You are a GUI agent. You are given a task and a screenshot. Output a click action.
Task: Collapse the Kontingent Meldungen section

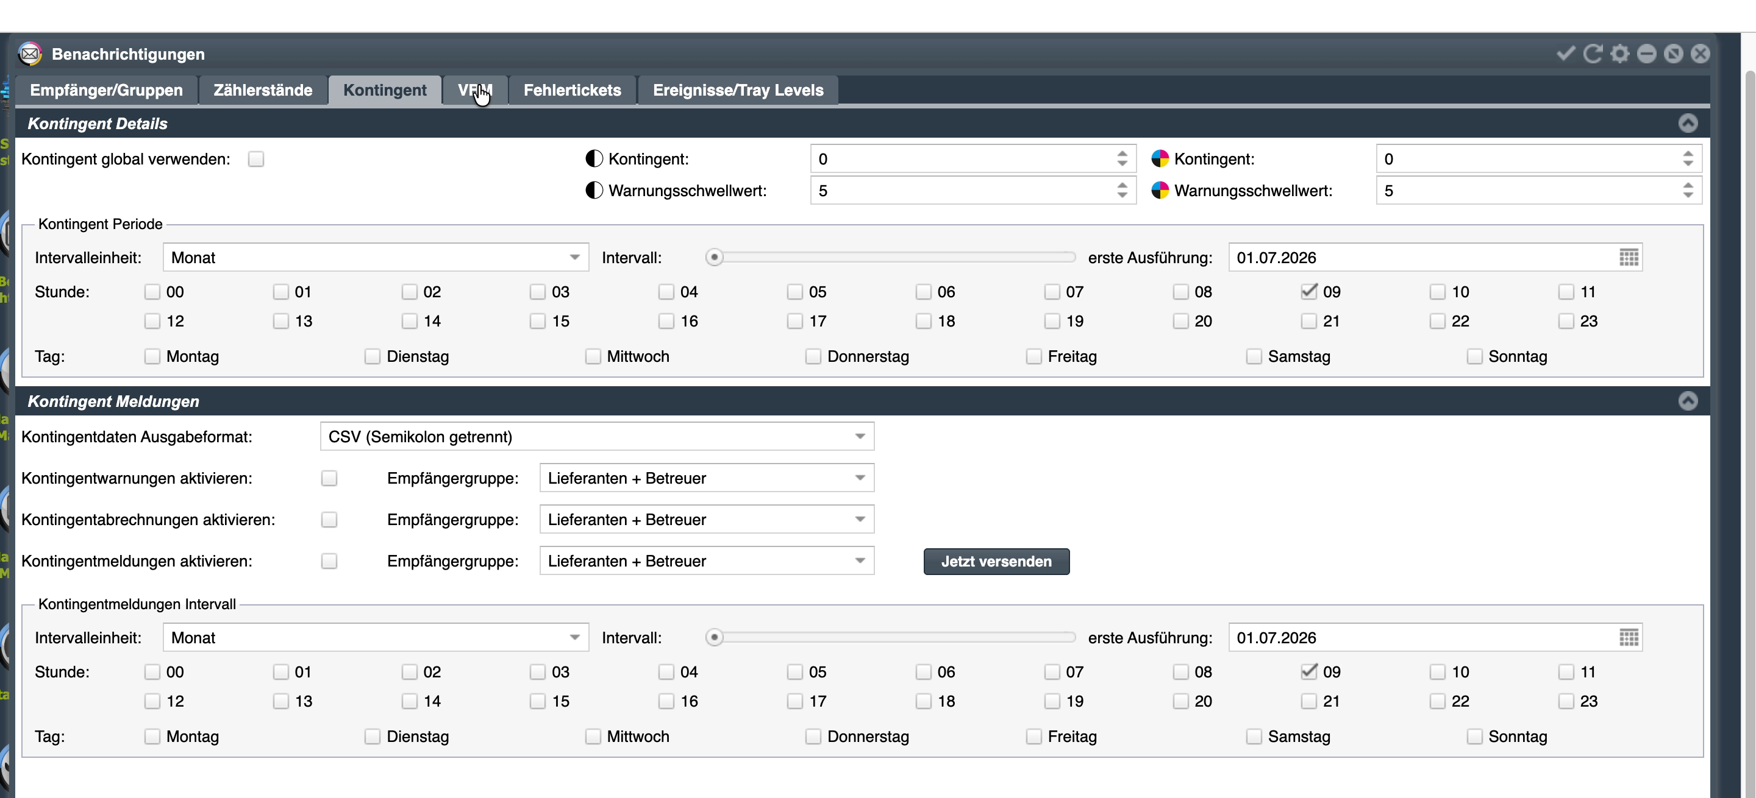click(1687, 401)
